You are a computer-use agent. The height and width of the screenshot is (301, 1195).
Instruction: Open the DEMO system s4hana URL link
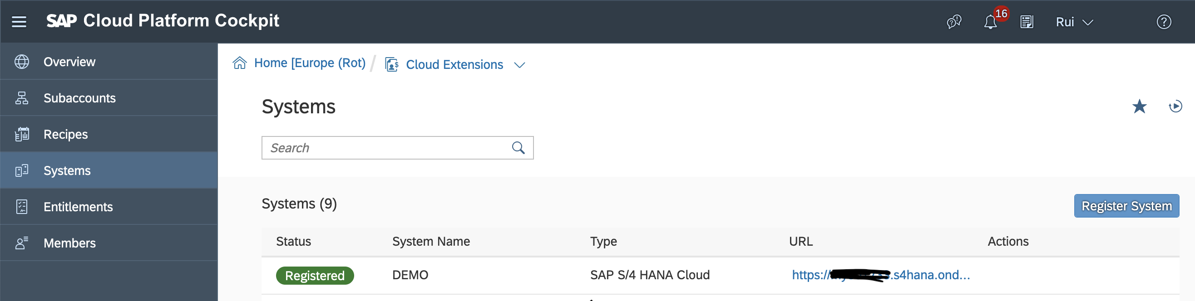click(880, 275)
